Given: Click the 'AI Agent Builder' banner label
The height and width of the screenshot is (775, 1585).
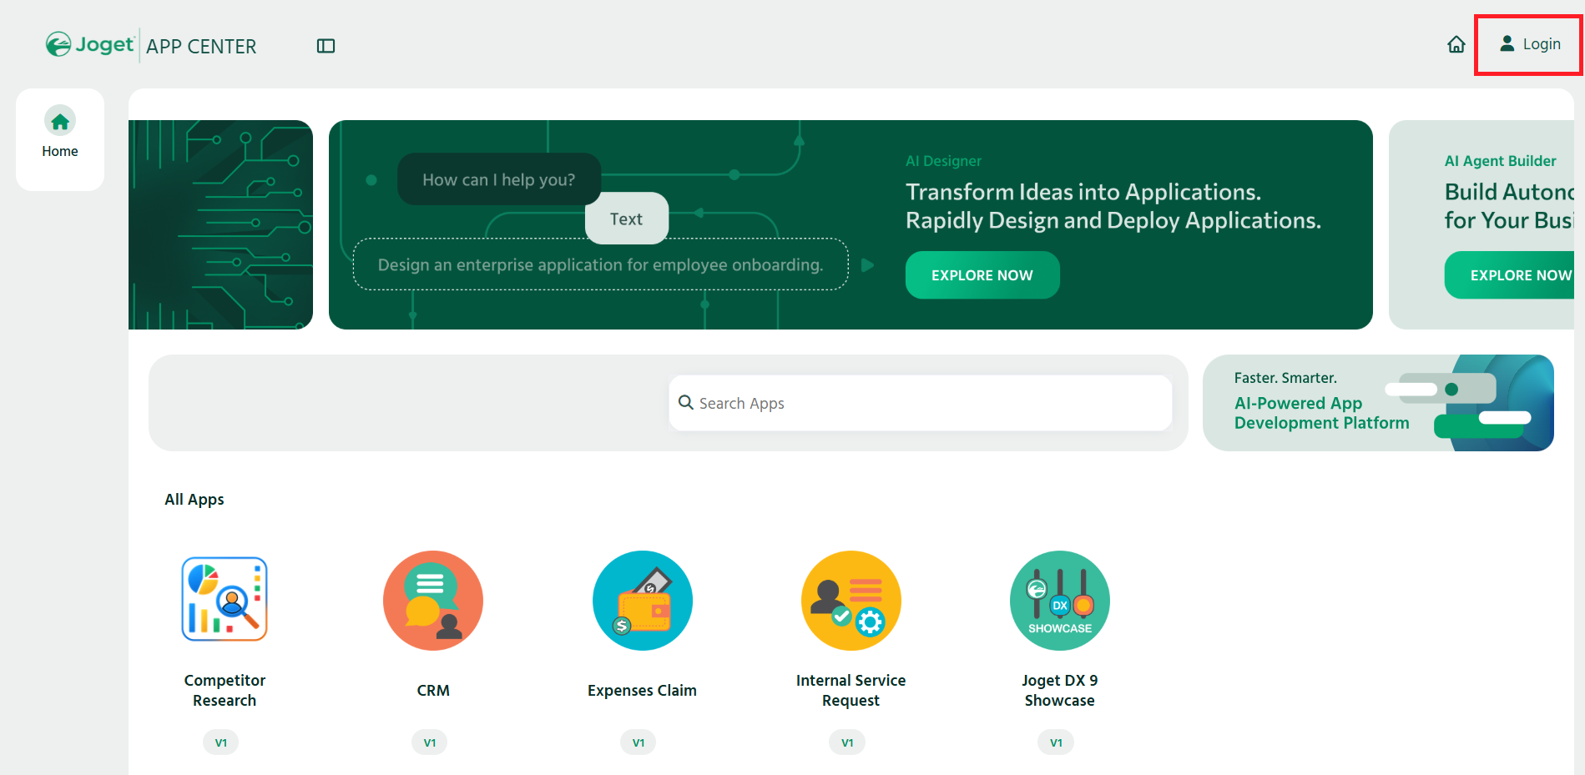Looking at the screenshot, I should coord(1500,161).
